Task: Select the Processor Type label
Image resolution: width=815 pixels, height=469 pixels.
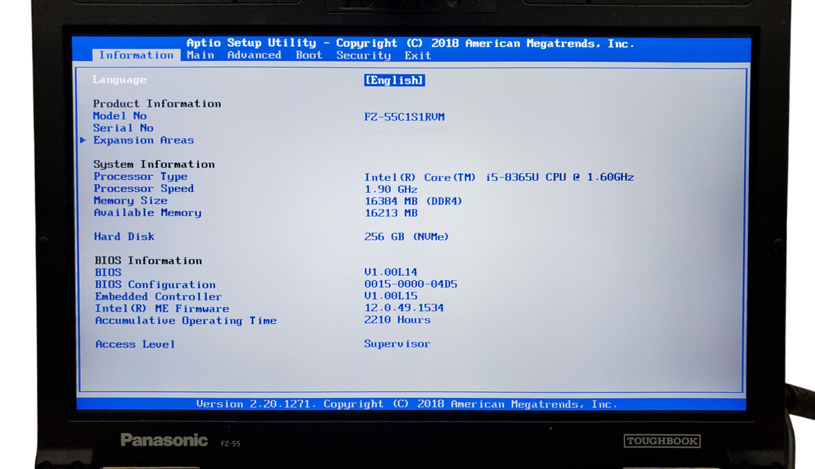Action: point(141,176)
